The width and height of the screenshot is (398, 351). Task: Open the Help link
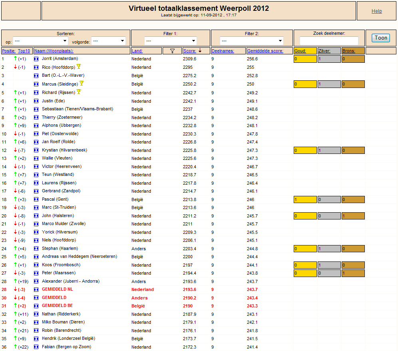tap(377, 11)
